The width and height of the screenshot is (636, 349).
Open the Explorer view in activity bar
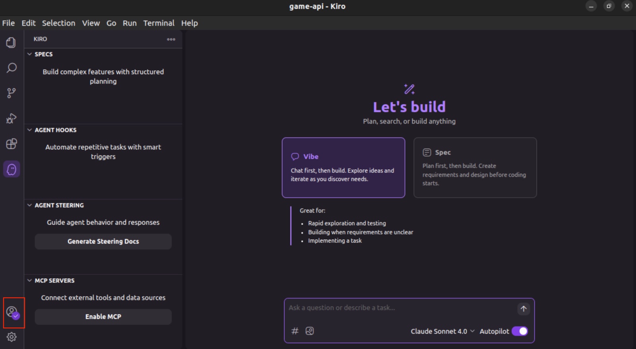(x=11, y=43)
